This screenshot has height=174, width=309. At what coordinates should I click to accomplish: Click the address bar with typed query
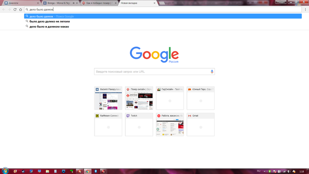[163, 9]
